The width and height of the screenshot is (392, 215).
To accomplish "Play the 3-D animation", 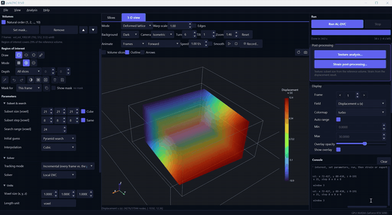I will click(x=229, y=44).
